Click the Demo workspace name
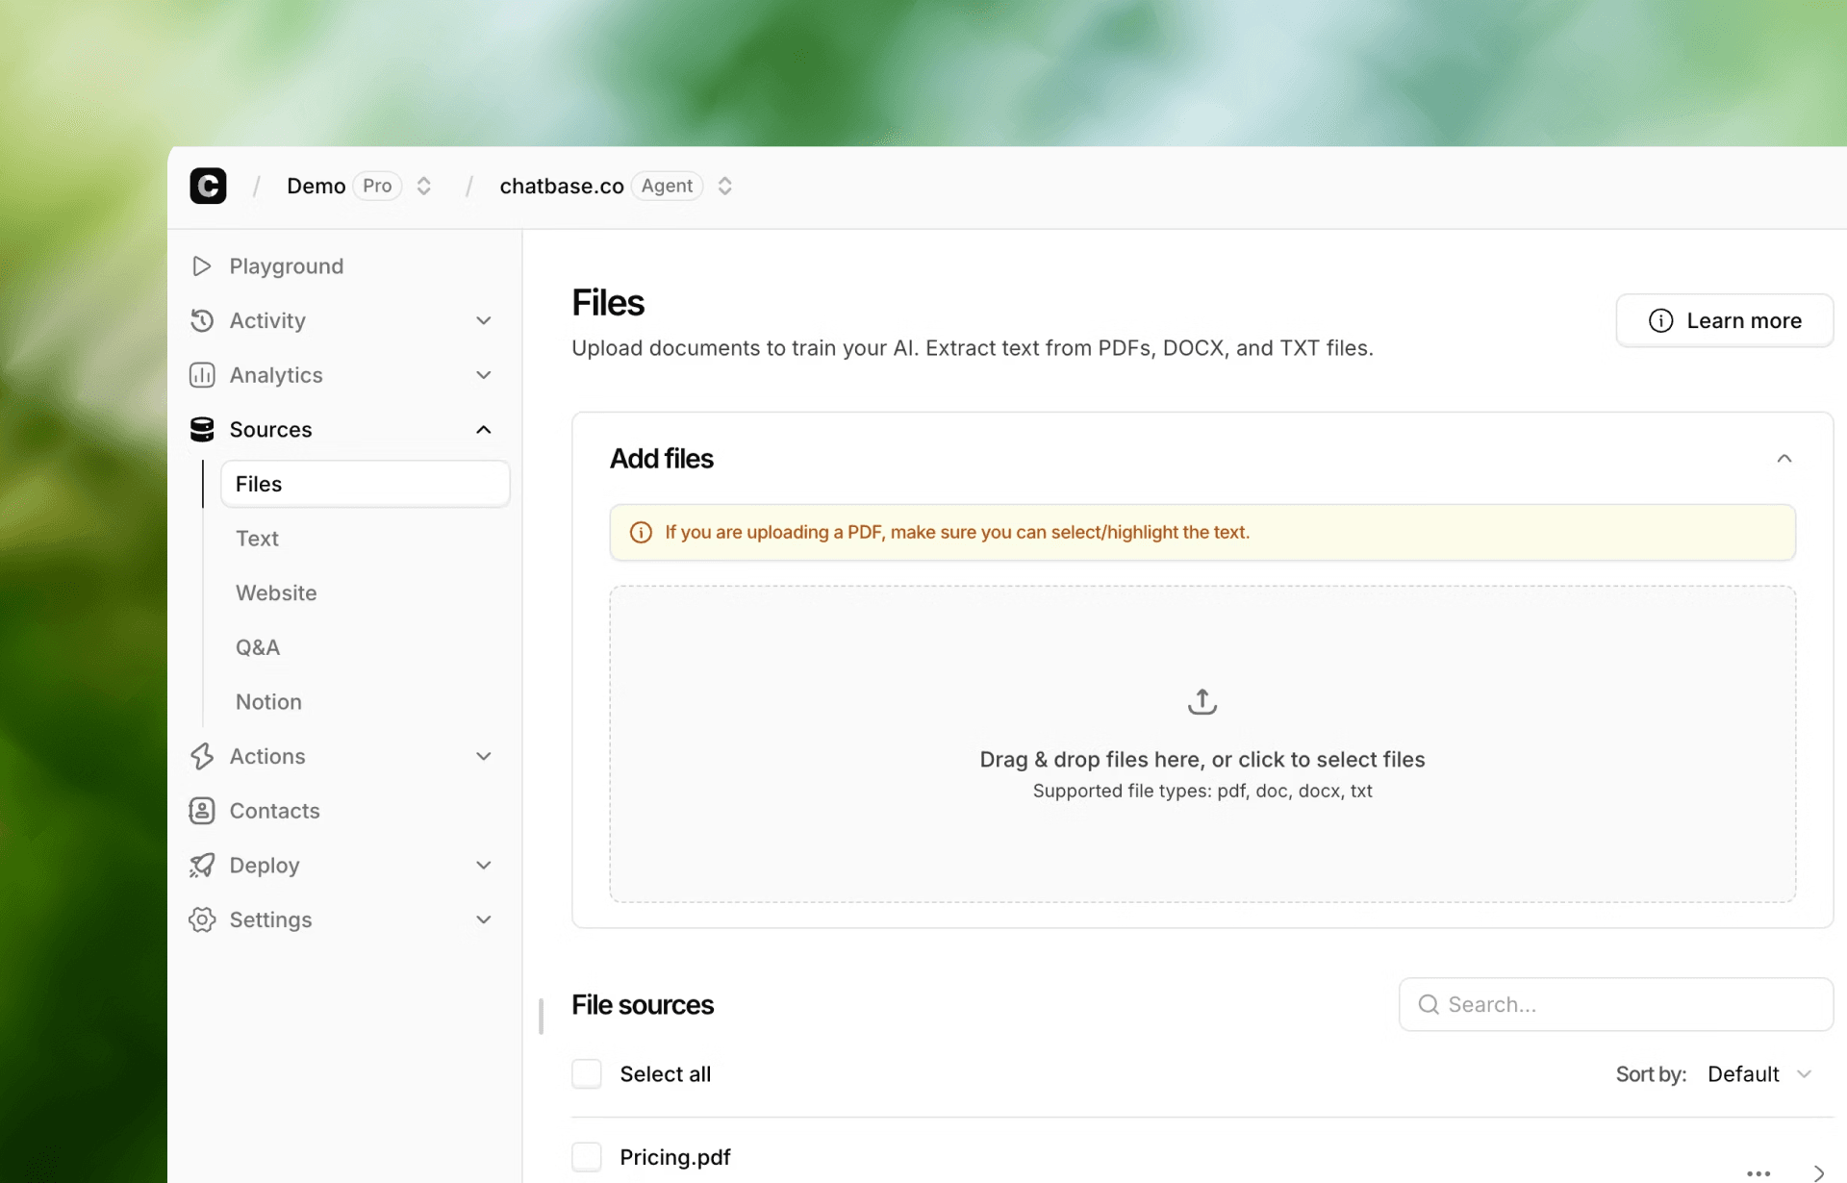Screen dimensions: 1847x1183 316,186
